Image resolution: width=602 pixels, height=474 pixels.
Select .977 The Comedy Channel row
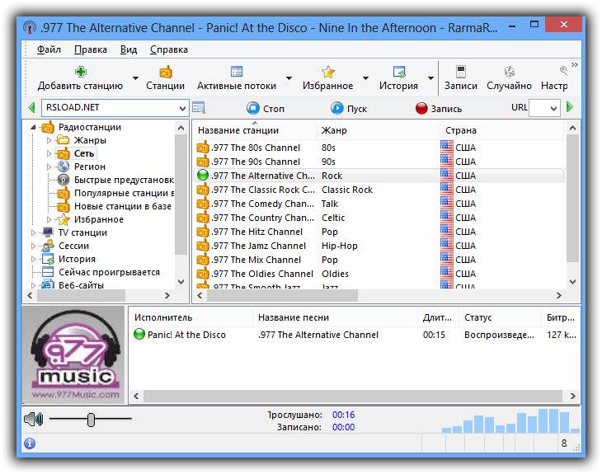[x=379, y=204]
